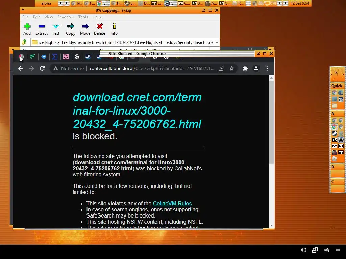Click the Chrome address bar URL
The image size is (346, 259).
pos(152,68)
